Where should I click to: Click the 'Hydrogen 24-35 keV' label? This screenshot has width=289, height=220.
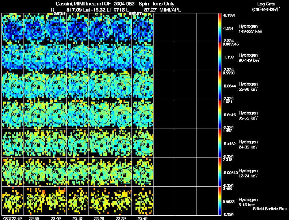248,144
